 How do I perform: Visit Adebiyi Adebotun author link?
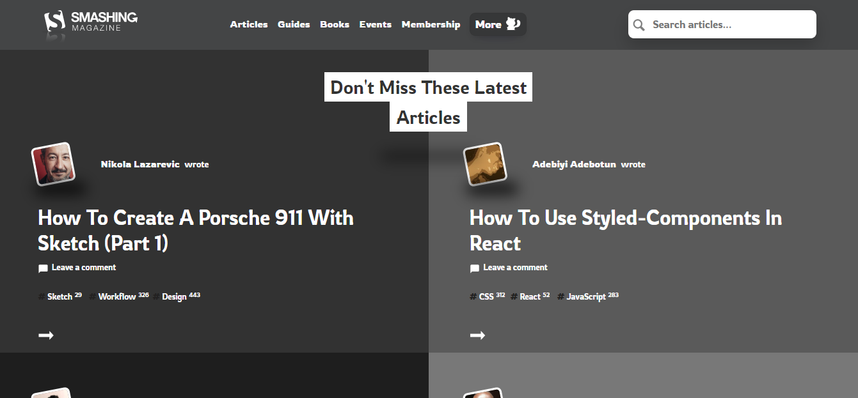pyautogui.click(x=574, y=164)
